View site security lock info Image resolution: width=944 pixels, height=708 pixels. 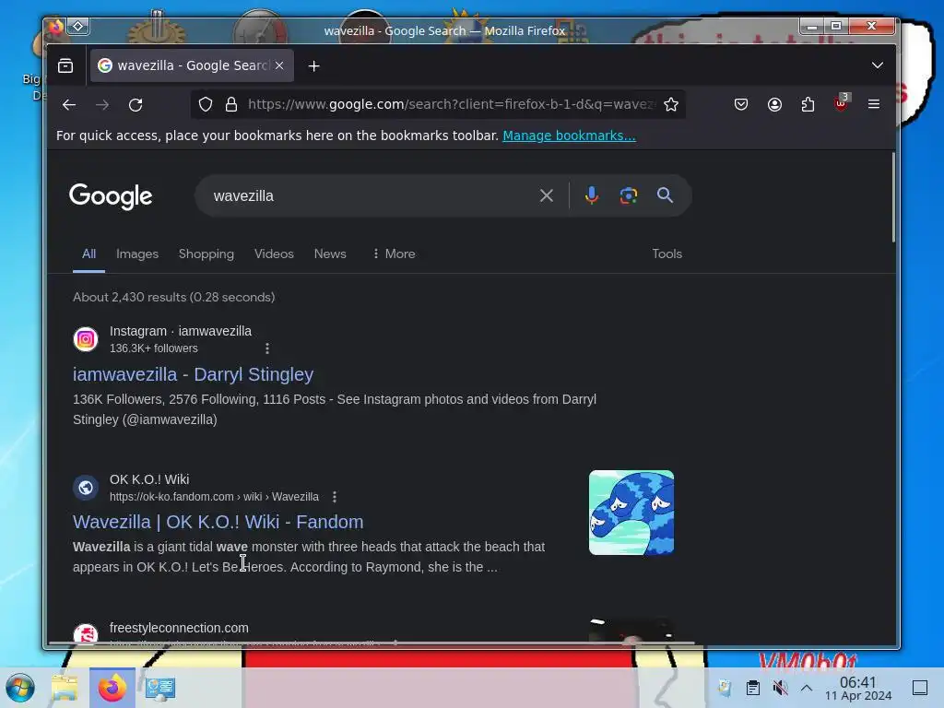point(231,105)
